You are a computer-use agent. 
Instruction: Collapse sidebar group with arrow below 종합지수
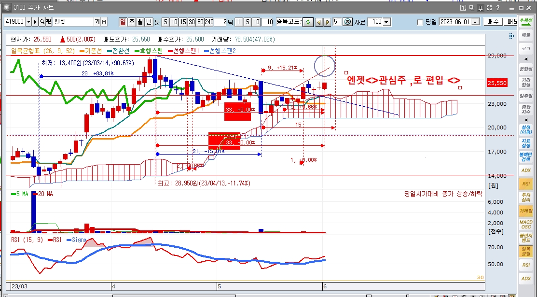(x=526, y=120)
